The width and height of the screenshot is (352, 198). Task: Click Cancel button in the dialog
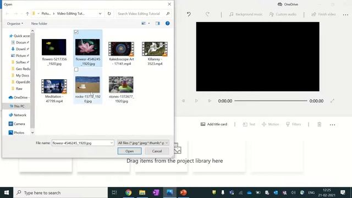pyautogui.click(x=157, y=151)
